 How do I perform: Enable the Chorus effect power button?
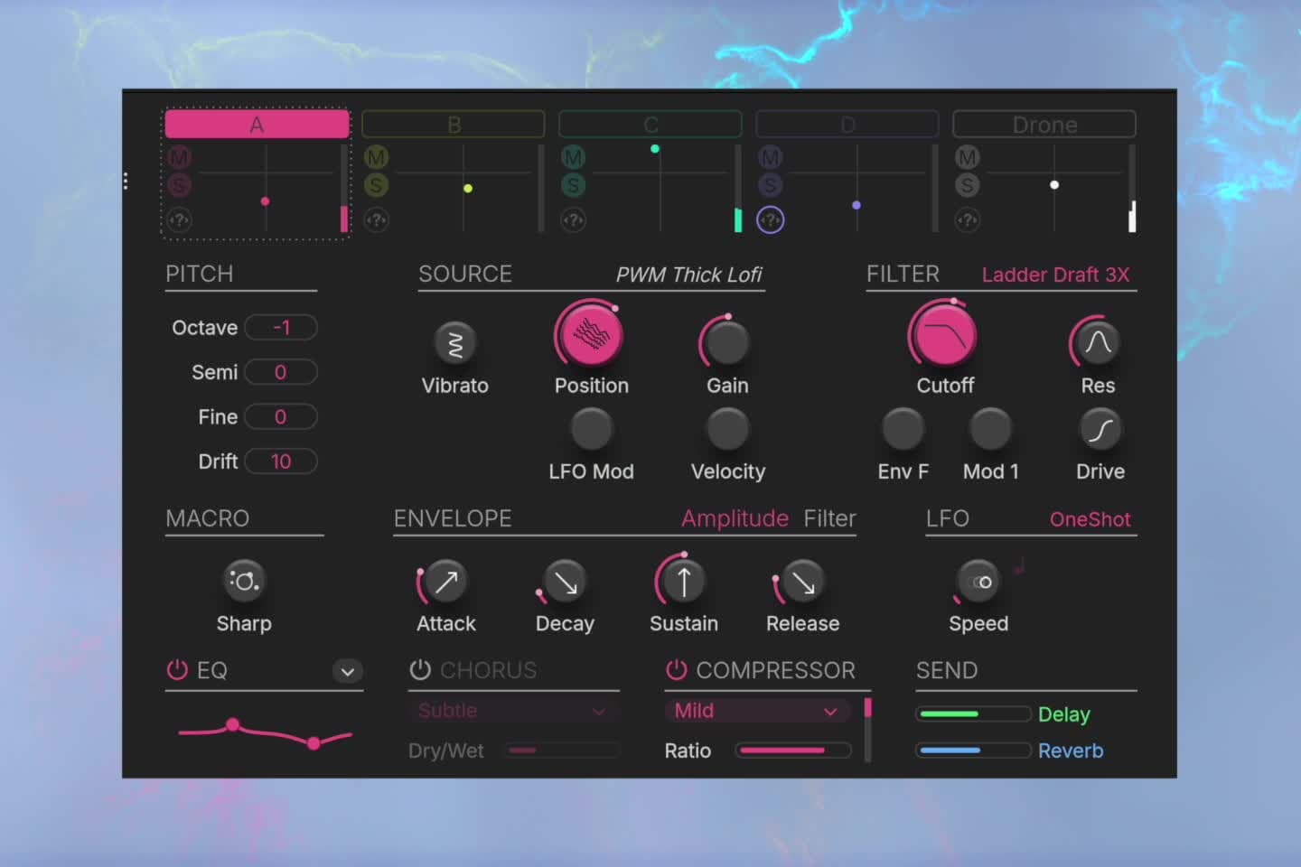pos(420,670)
